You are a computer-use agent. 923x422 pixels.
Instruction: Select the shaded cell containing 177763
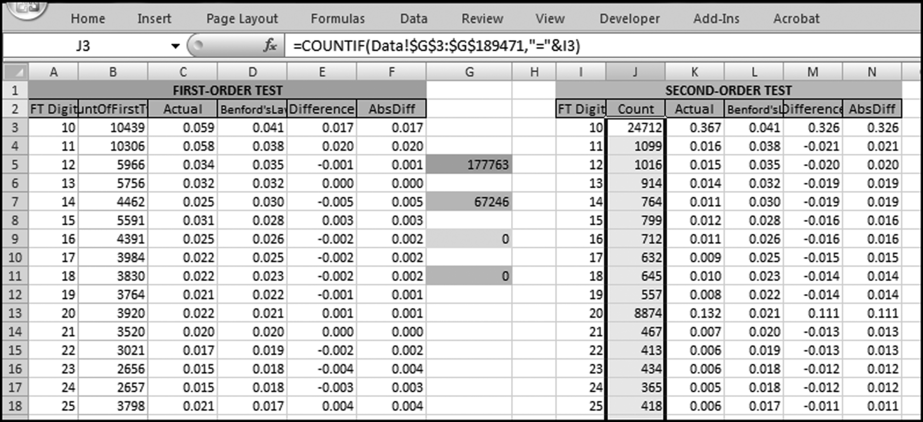pos(469,165)
